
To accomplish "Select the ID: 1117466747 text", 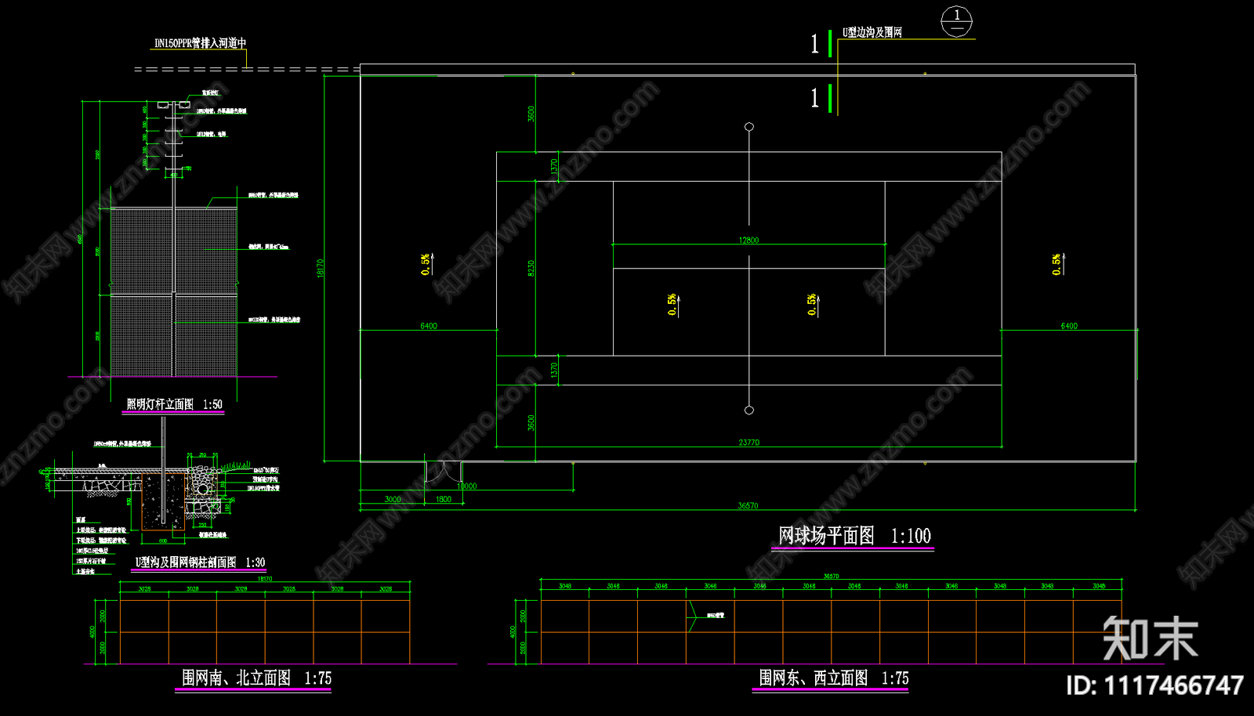I will pyautogui.click(x=1154, y=685).
